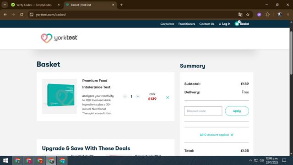Open taskbar clock and date

point(272,160)
